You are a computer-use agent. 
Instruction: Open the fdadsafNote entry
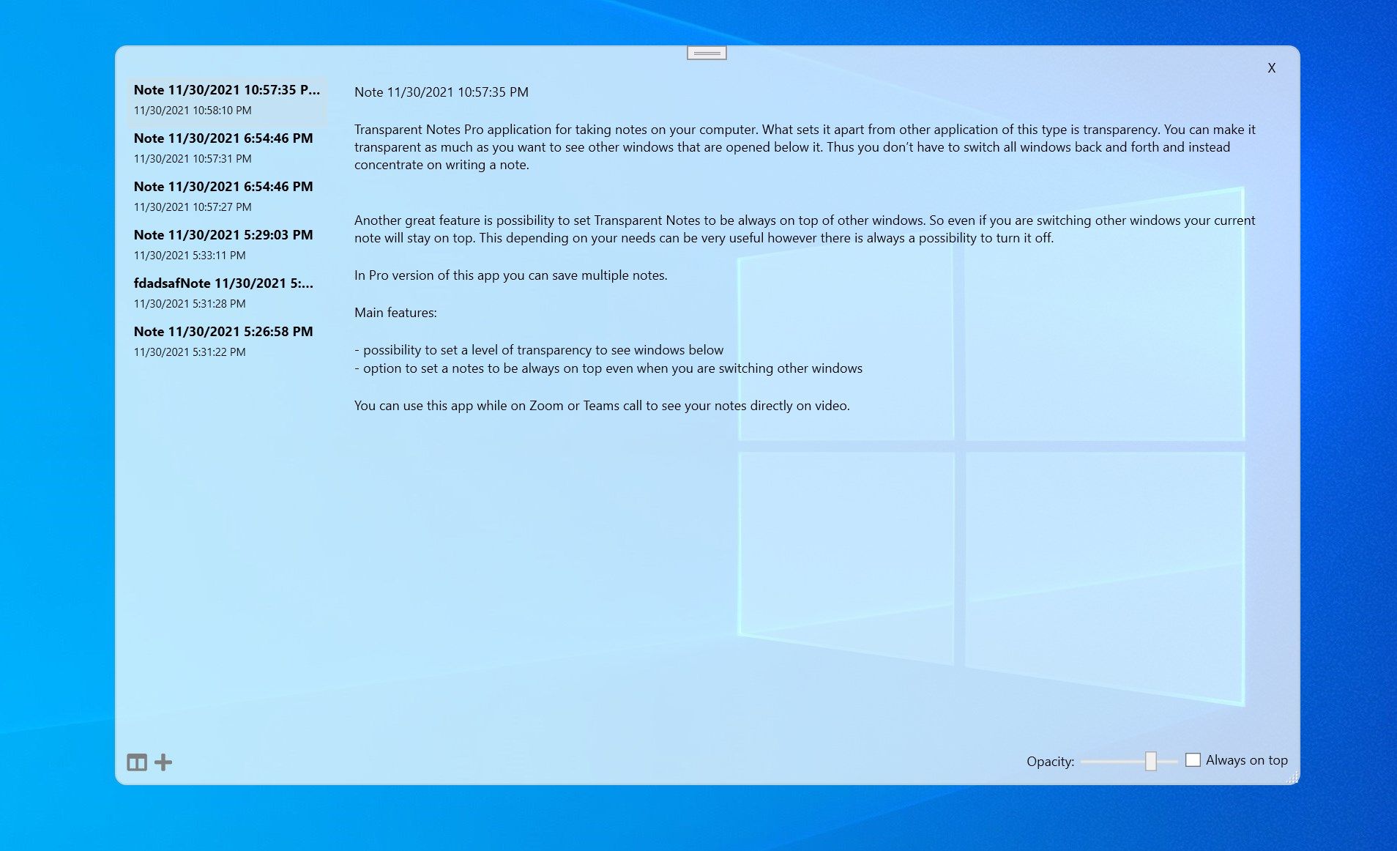pos(226,293)
